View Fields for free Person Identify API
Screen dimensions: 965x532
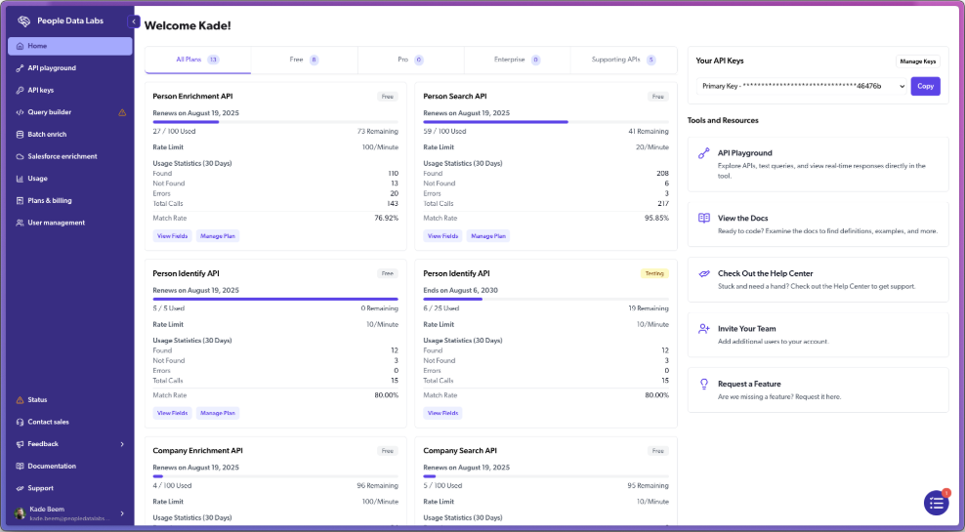[x=172, y=413]
